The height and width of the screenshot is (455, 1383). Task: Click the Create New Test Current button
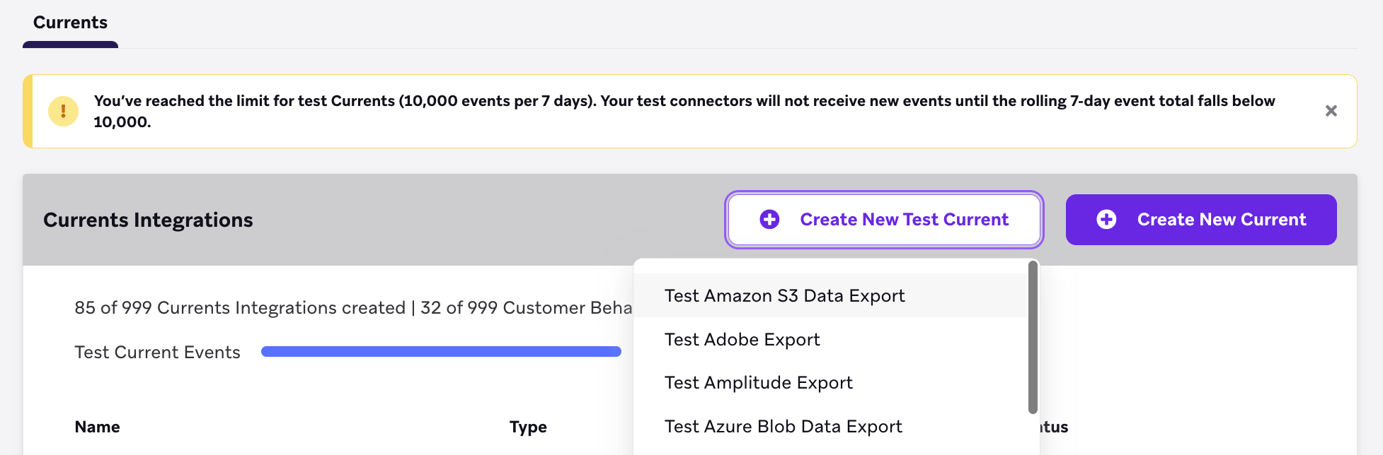883,220
